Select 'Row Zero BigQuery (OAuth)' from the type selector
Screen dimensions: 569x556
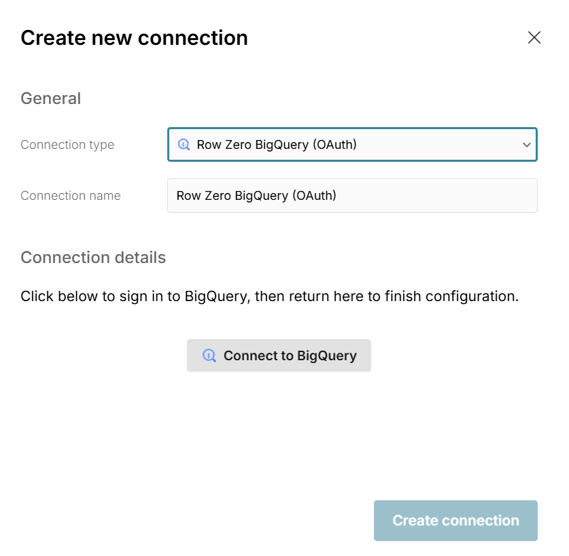tap(352, 144)
